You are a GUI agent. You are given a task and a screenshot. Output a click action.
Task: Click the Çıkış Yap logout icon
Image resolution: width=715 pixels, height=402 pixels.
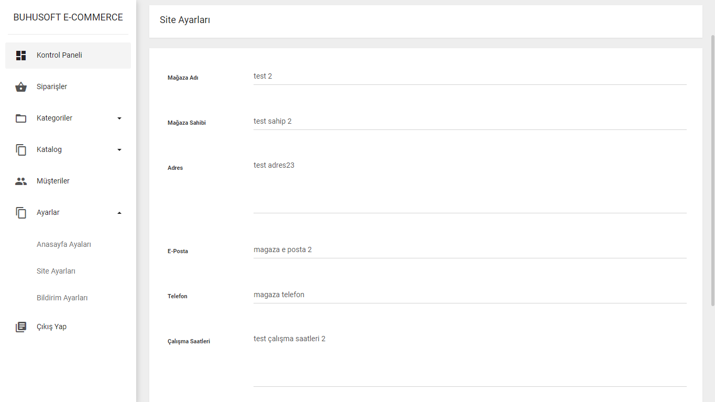point(21,327)
